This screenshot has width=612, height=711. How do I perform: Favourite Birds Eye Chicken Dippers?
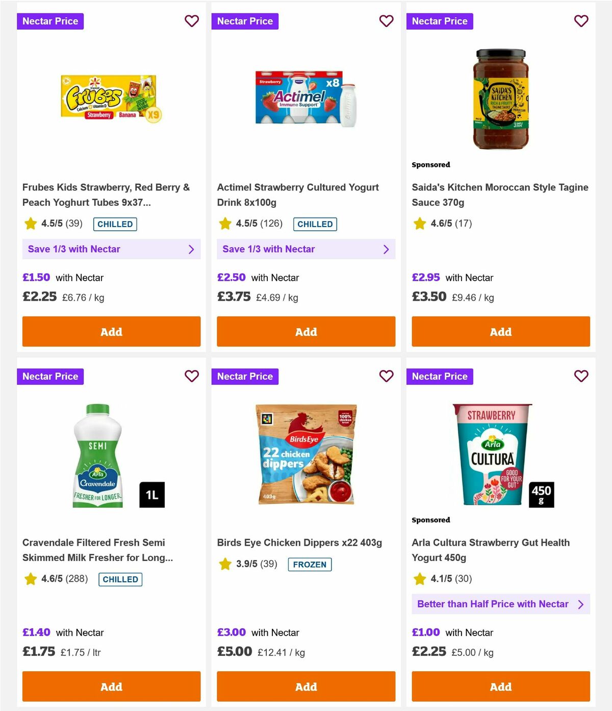386,376
